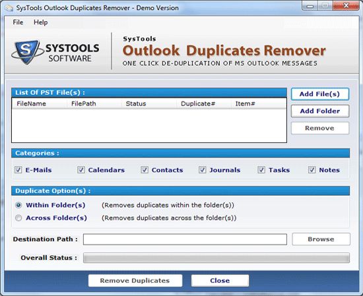Uncheck the E-Mails category

(18, 170)
